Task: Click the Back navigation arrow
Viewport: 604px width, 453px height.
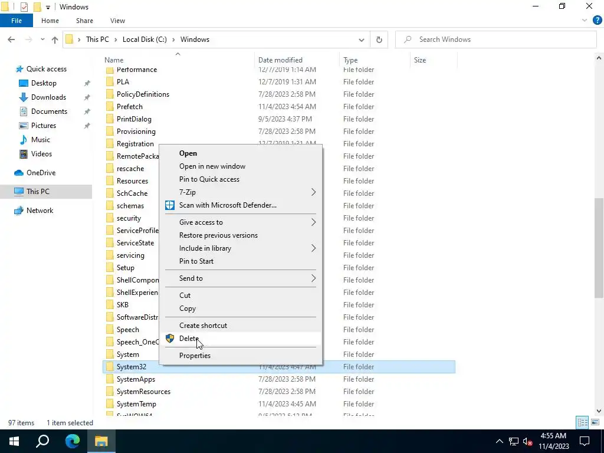Action: (11, 40)
